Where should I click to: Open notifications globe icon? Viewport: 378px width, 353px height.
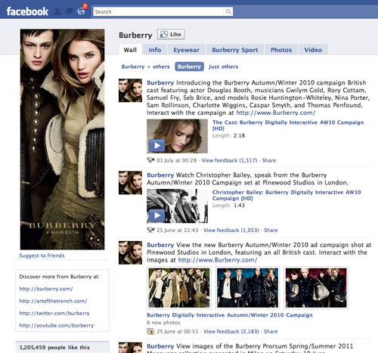click(81, 11)
